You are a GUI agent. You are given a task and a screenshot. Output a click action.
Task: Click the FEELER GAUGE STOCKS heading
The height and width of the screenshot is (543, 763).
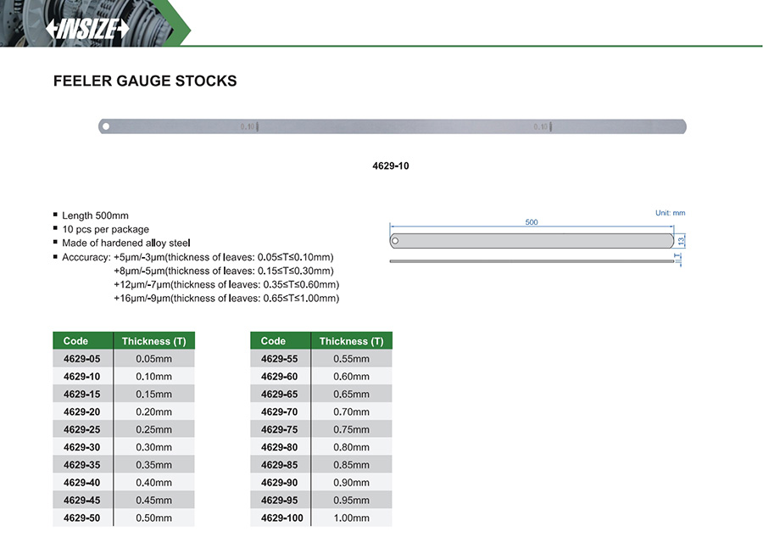(145, 81)
